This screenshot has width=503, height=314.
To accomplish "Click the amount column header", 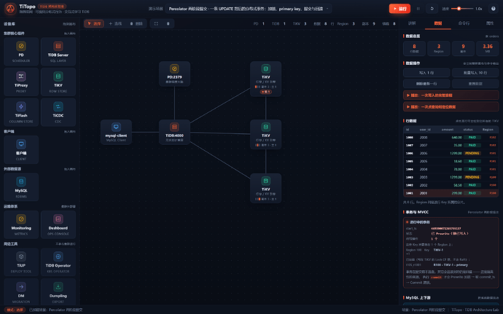I will tap(448, 130).
